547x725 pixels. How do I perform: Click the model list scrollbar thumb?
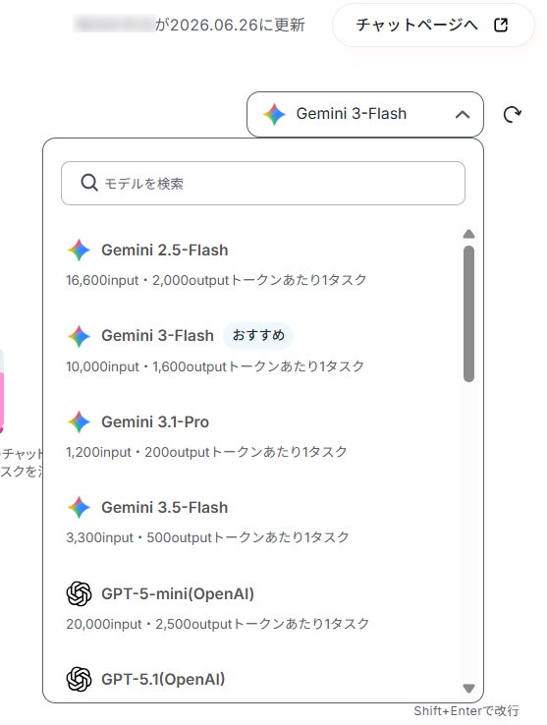point(468,314)
